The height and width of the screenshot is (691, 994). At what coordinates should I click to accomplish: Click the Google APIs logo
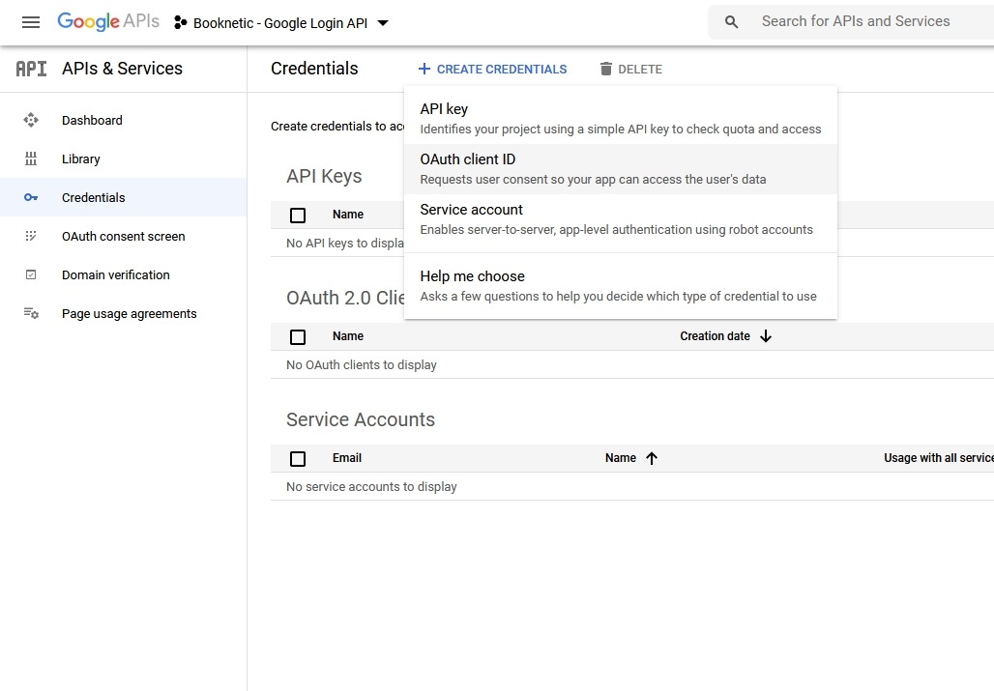(x=106, y=21)
